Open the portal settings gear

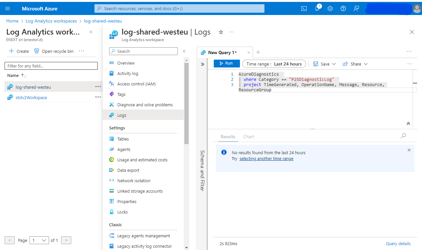(x=330, y=8)
